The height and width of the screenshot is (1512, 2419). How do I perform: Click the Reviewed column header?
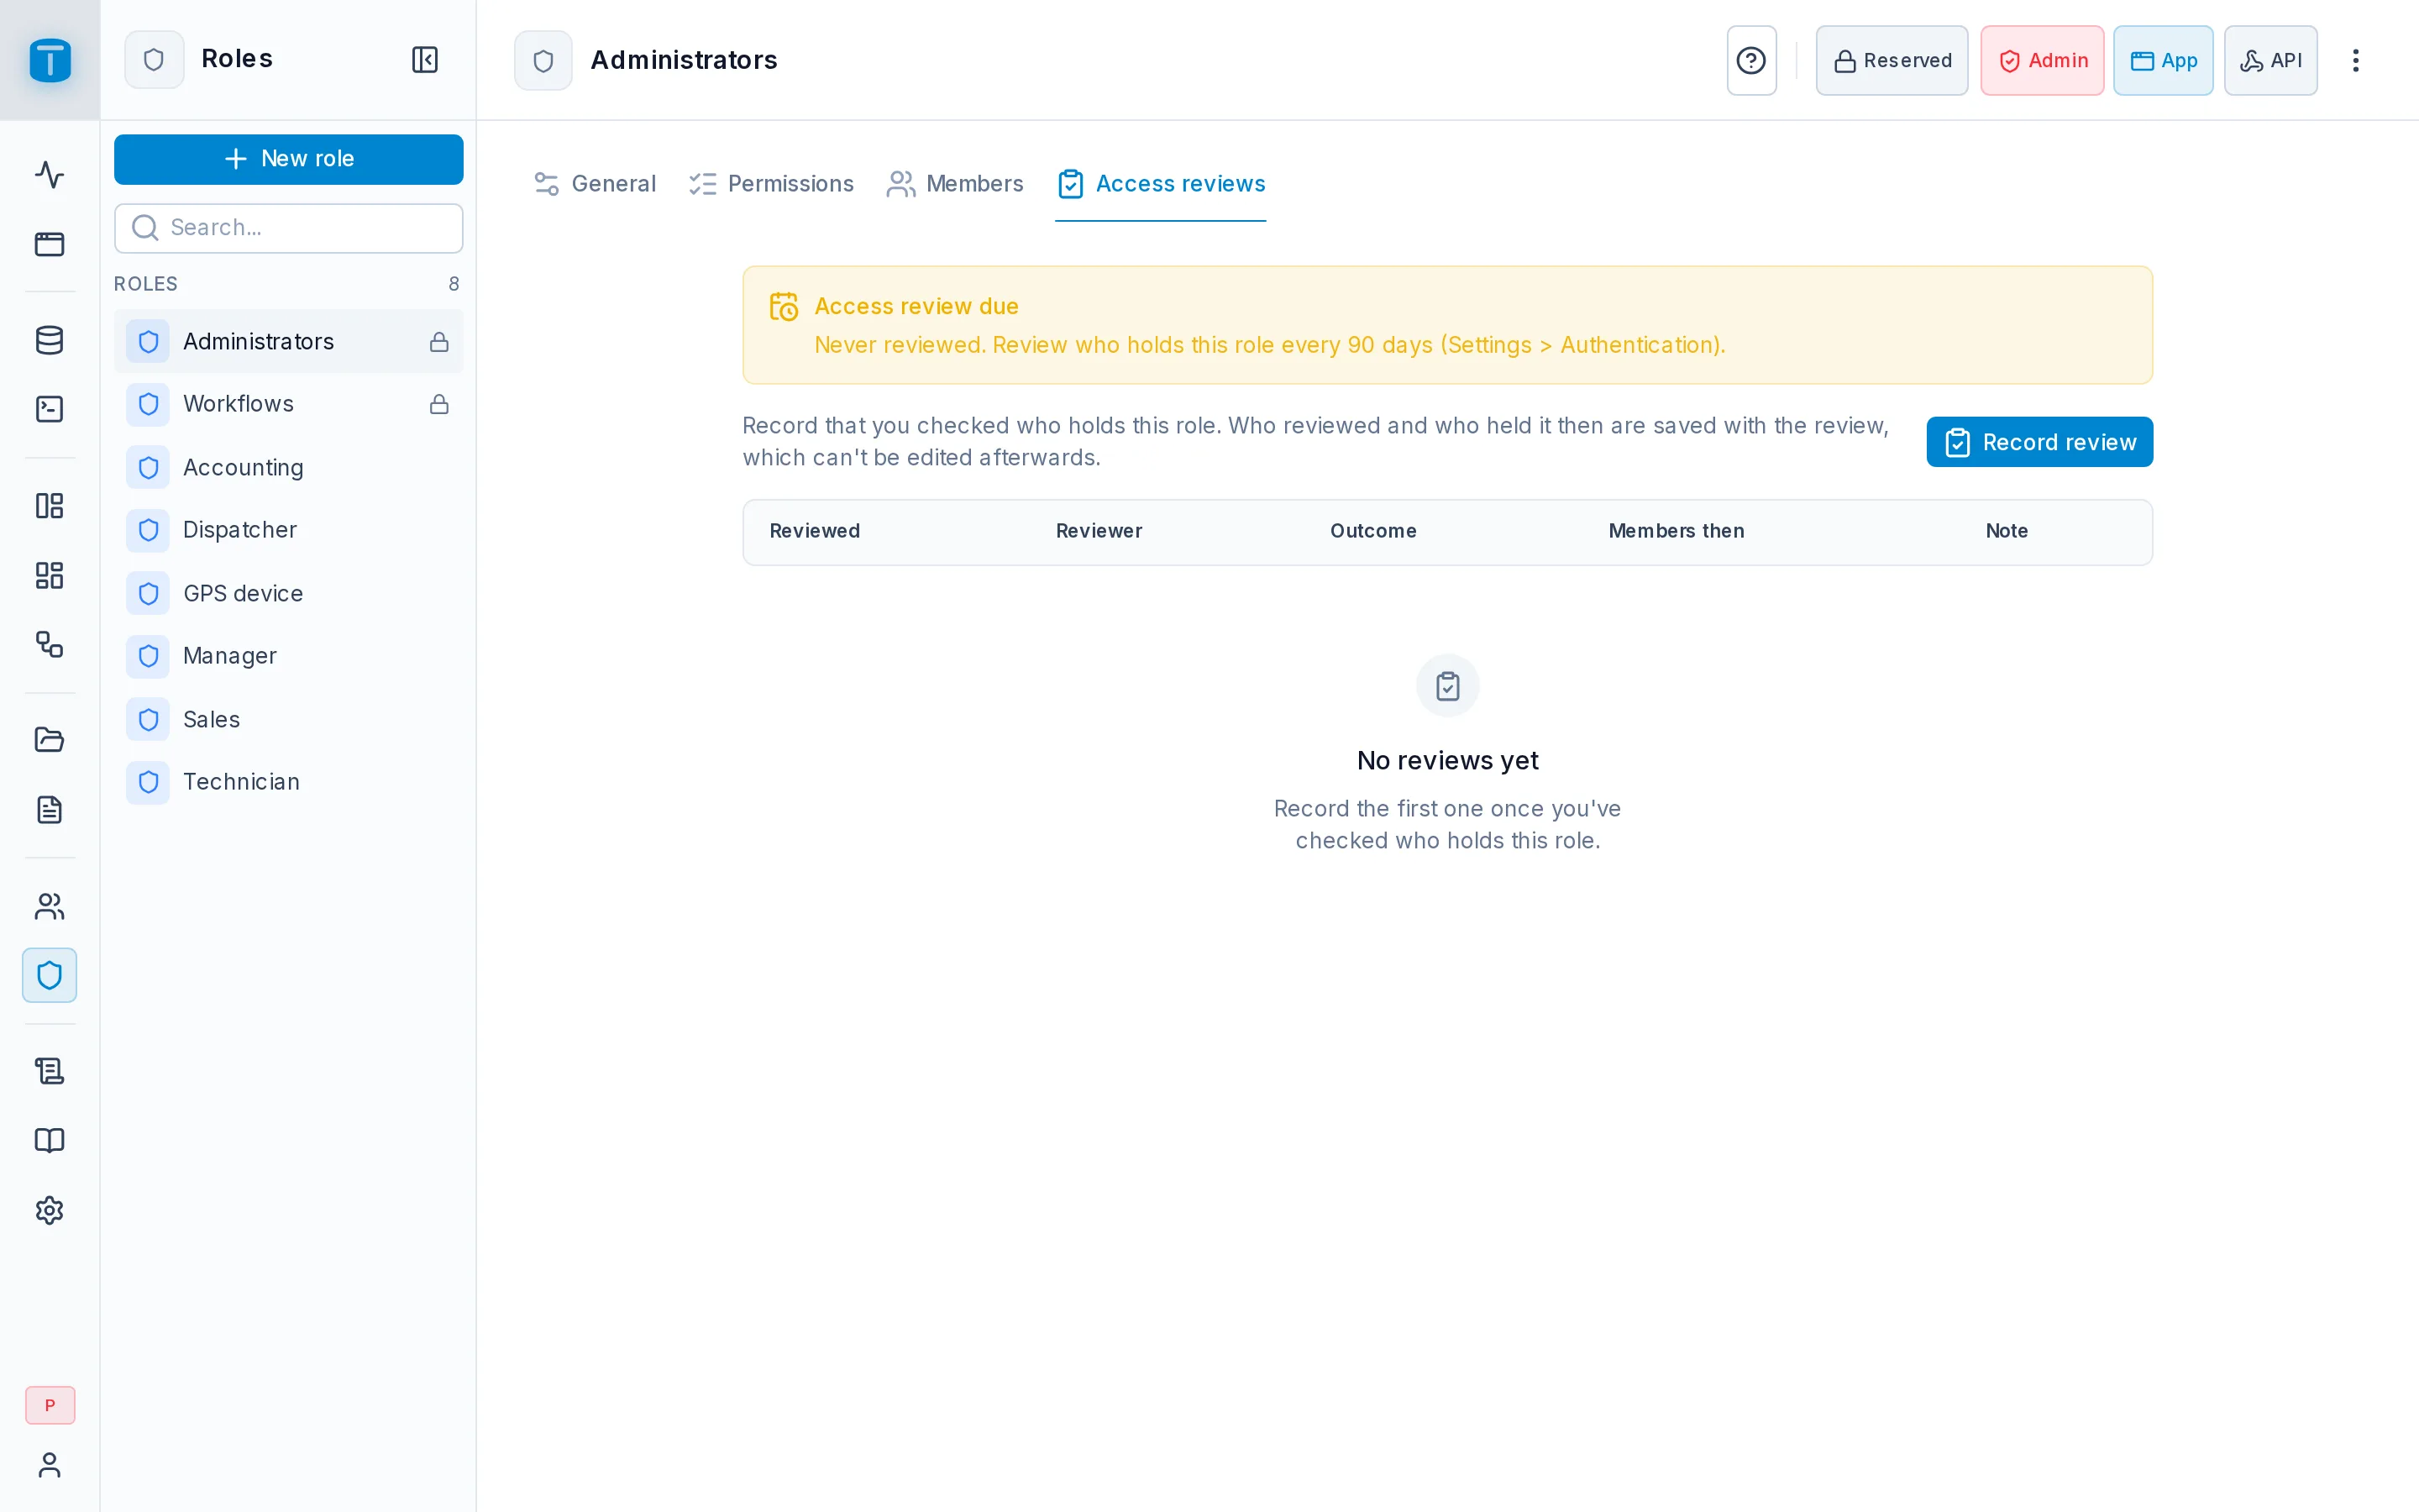[815, 531]
